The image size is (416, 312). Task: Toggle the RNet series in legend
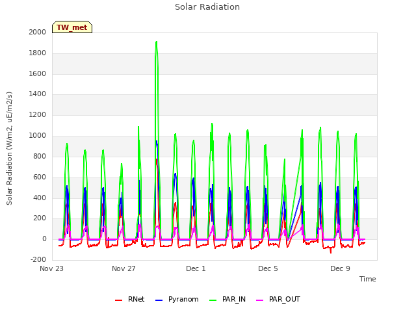pos(130,299)
